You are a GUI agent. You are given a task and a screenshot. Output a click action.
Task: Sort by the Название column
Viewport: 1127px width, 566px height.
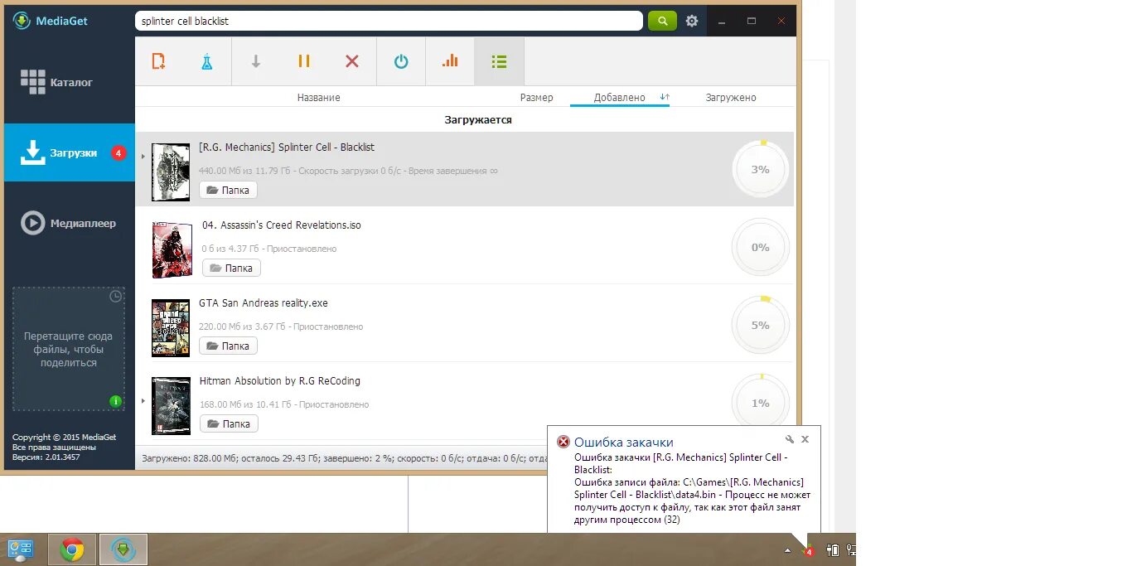(x=319, y=98)
